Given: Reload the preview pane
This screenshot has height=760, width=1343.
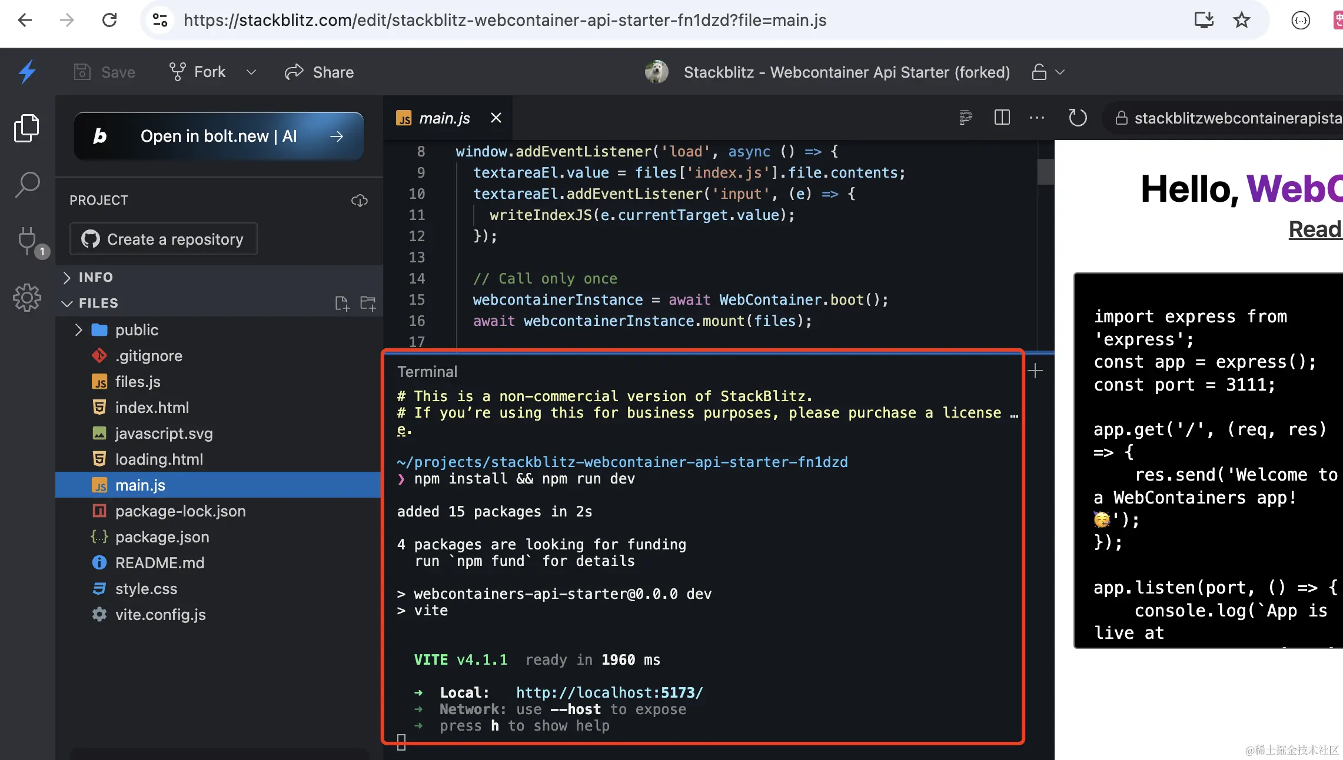Looking at the screenshot, I should (1077, 118).
